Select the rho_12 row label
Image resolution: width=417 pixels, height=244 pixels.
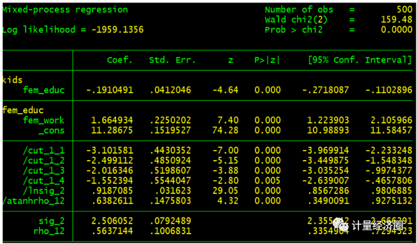(x=49, y=231)
